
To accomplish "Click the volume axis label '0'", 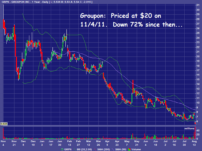I will (x=197, y=139).
